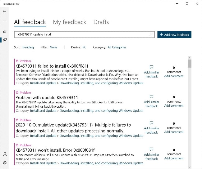Add similar feedback text for 'Problem with update KB4579311'

[152, 104]
